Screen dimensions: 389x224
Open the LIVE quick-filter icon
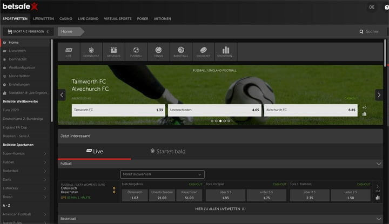point(69,52)
